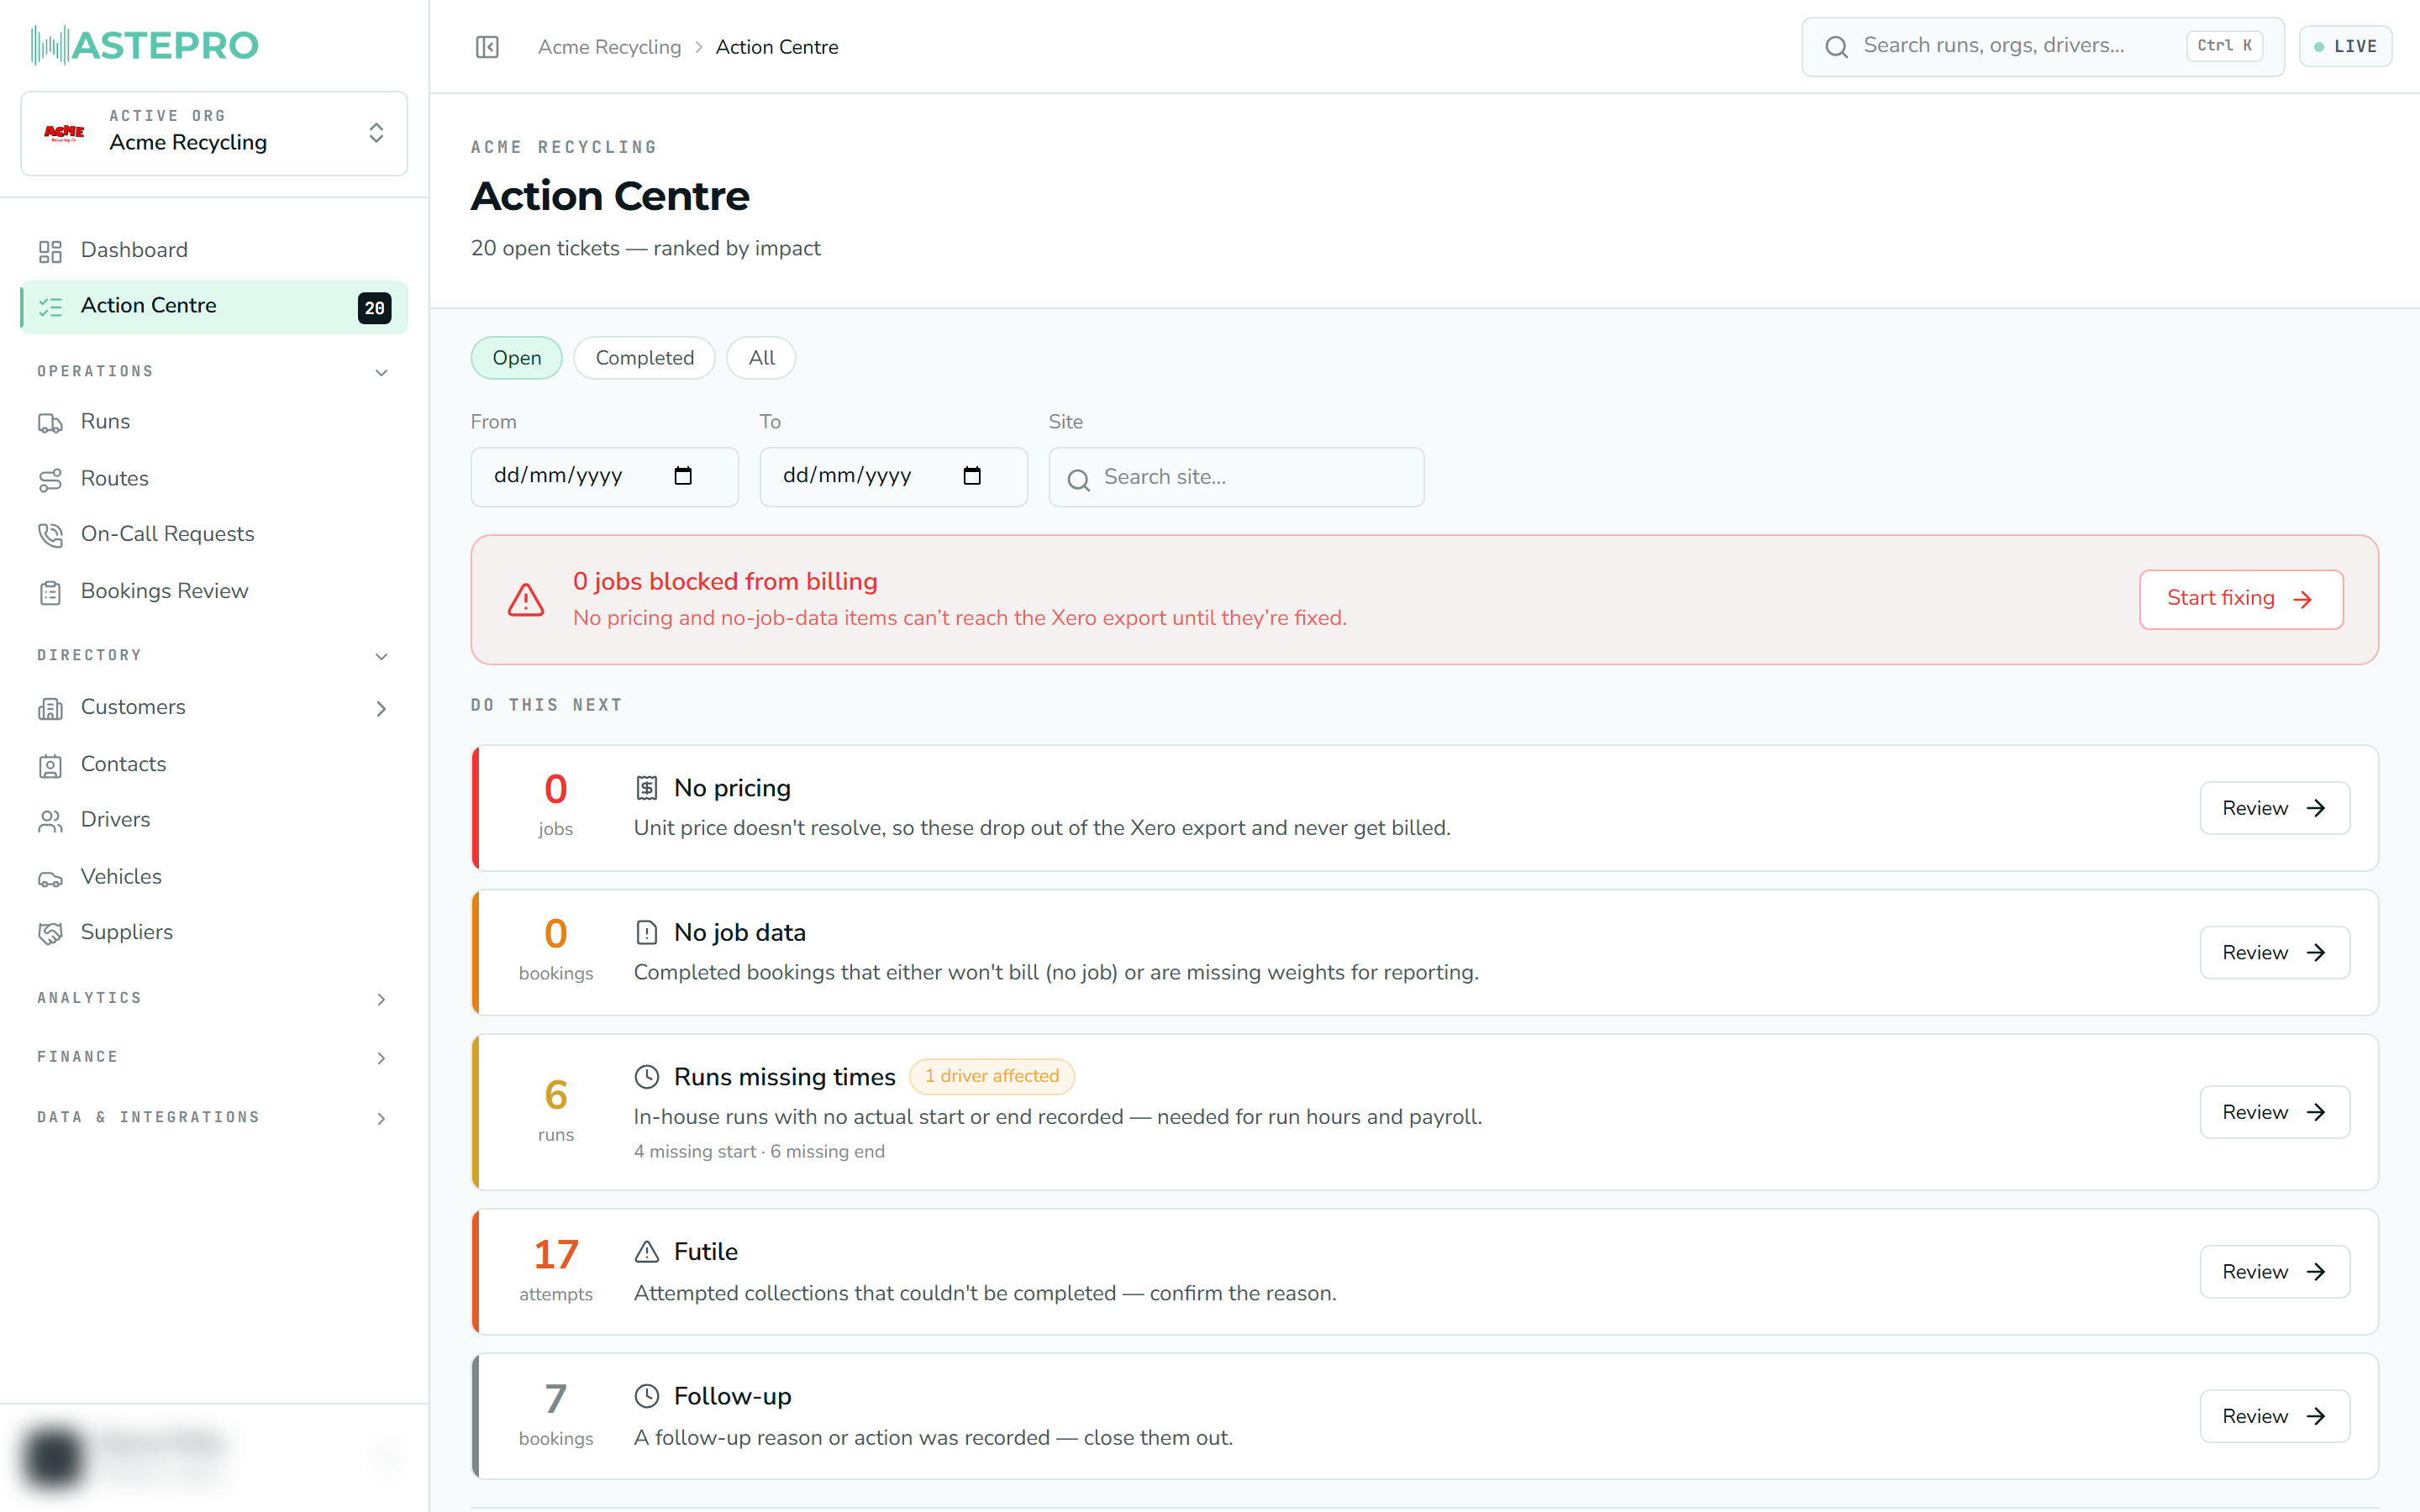Click '4 missing start · 6 missing end' text
Image resolution: width=2420 pixels, height=1512 pixels.
coord(759,1151)
